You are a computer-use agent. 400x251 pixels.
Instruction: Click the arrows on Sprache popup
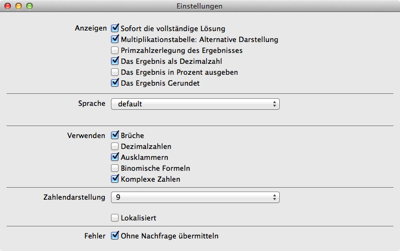[x=274, y=104]
